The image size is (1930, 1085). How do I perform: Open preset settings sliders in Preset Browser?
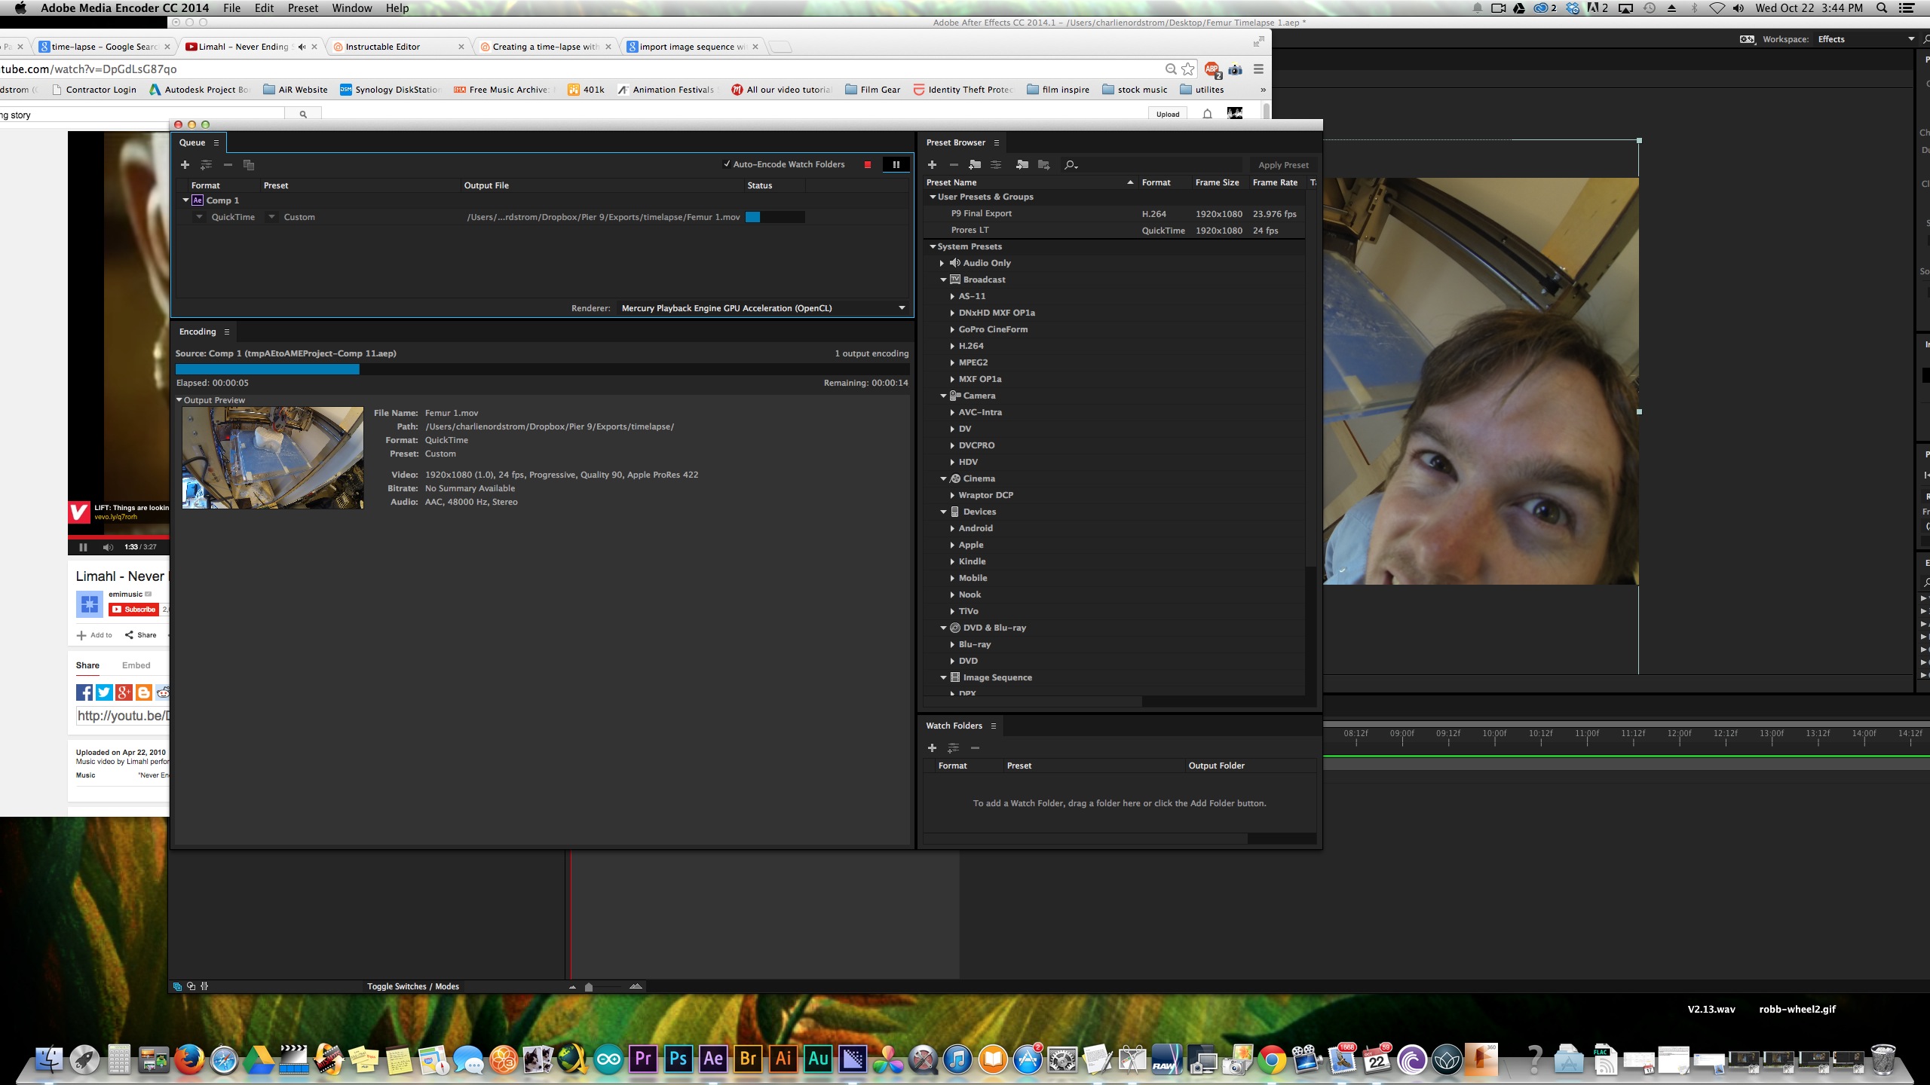(x=996, y=164)
